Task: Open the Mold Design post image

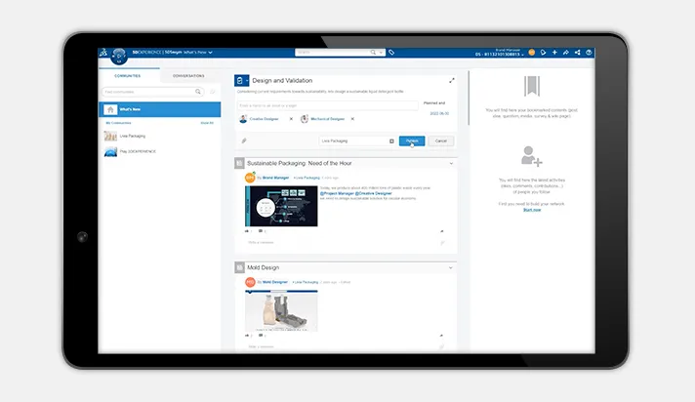Action: [281, 310]
